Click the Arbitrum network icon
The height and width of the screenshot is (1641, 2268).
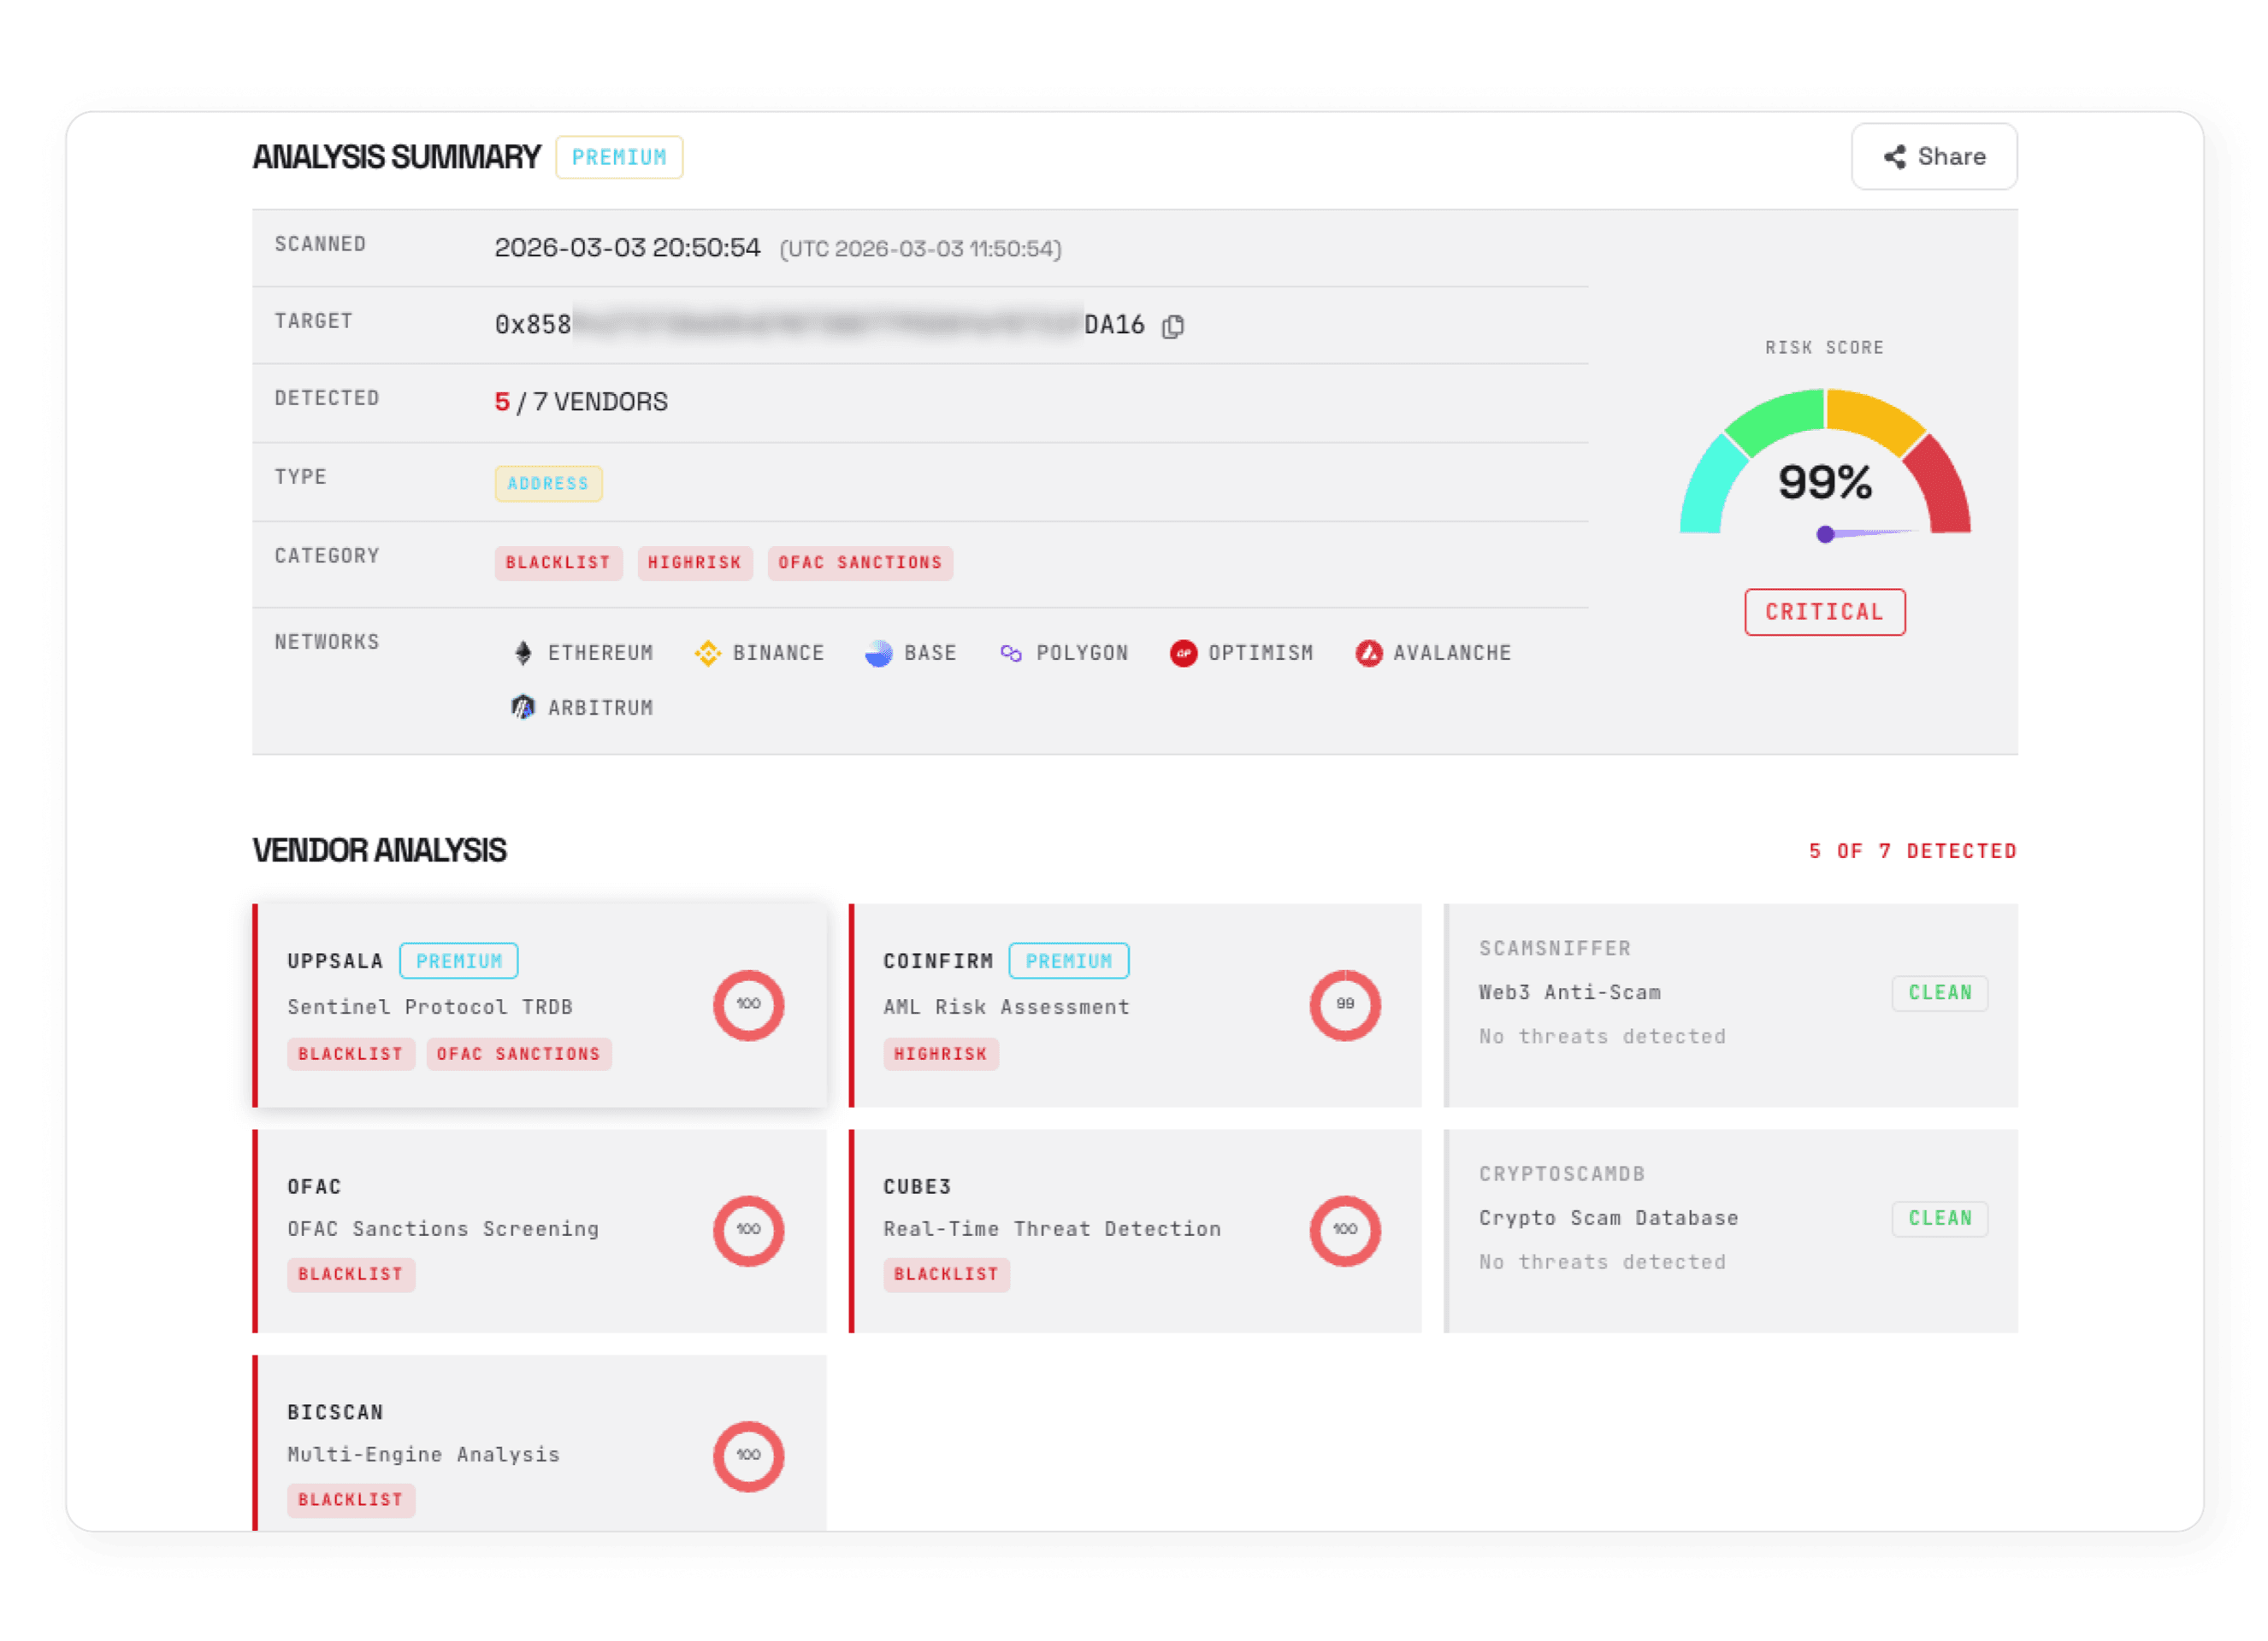pos(523,708)
